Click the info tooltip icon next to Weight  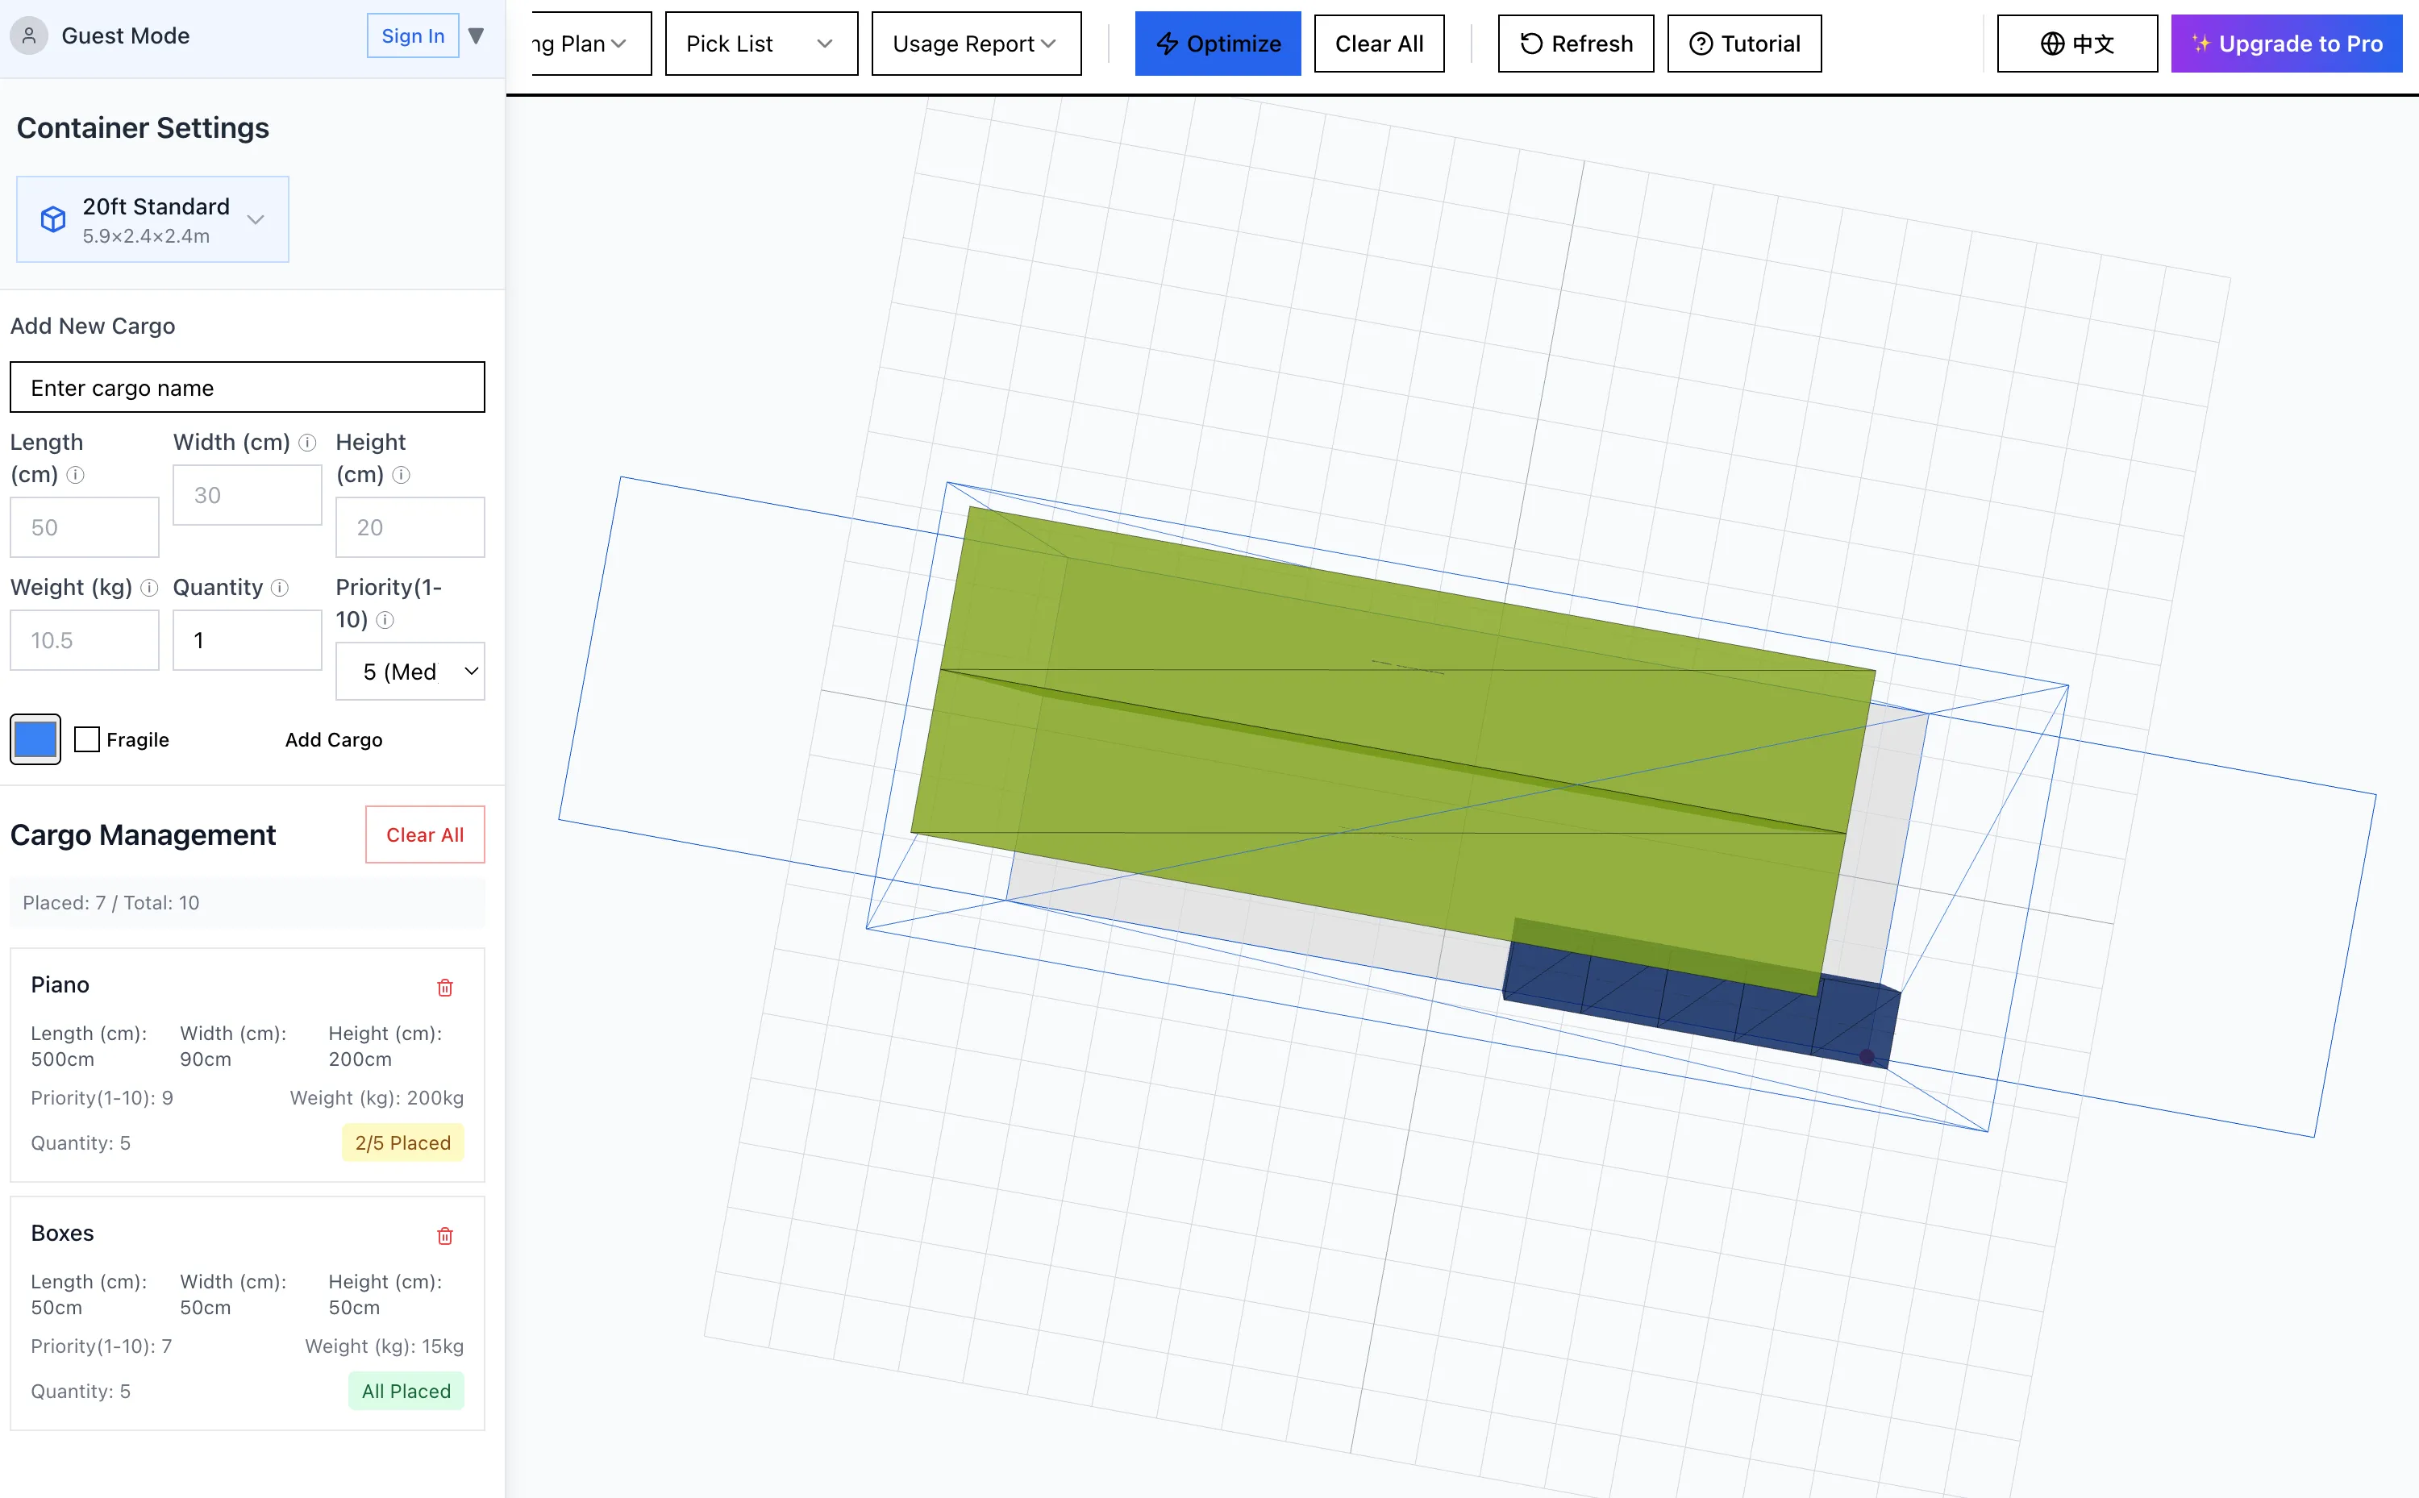pos(150,588)
